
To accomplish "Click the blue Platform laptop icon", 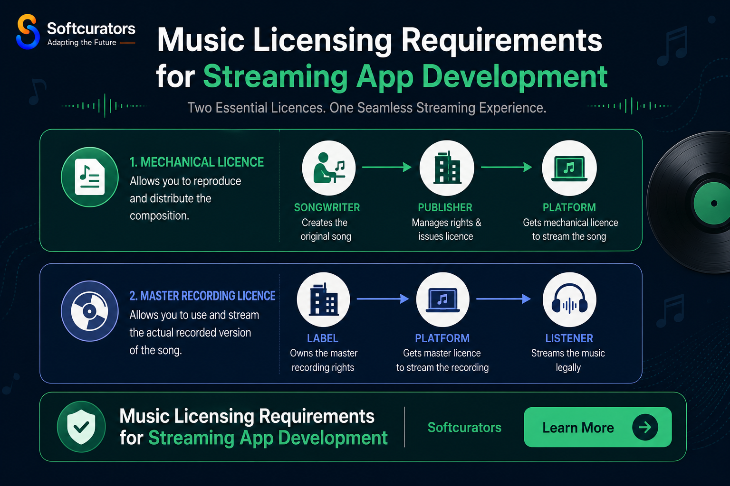I will (443, 299).
